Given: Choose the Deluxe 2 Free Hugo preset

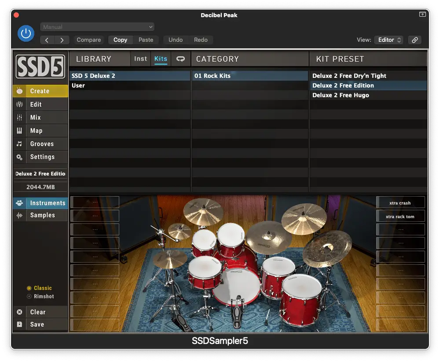Looking at the screenshot, I should 368,95.
